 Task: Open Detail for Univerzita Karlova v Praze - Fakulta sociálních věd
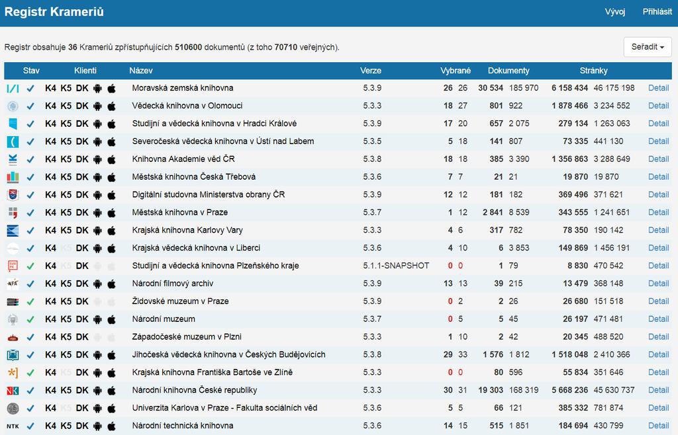(659, 409)
